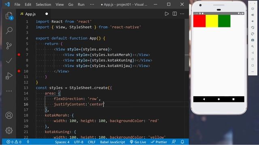Viewport: 259px width, 145px height.
Task: Open the File menu
Action: pos(17,4)
